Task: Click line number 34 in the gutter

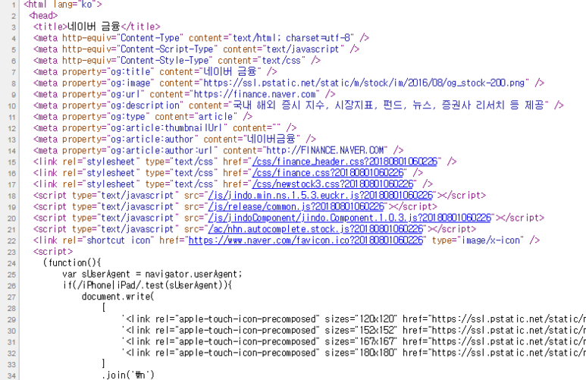Action: tap(12, 375)
